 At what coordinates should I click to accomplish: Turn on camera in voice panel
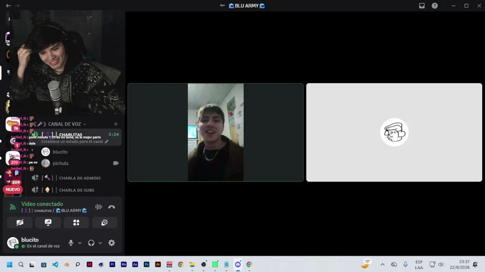[20, 223]
